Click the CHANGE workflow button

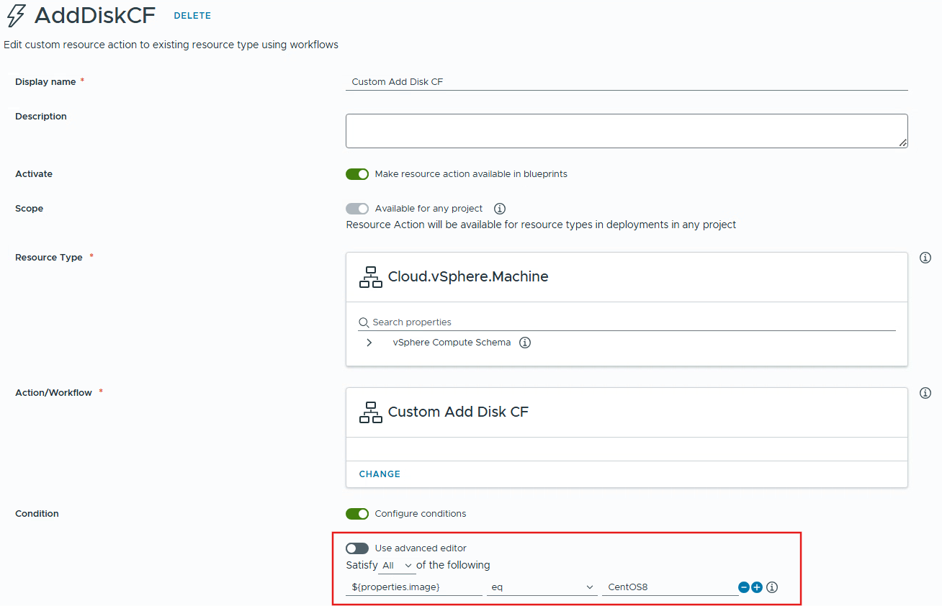click(380, 474)
